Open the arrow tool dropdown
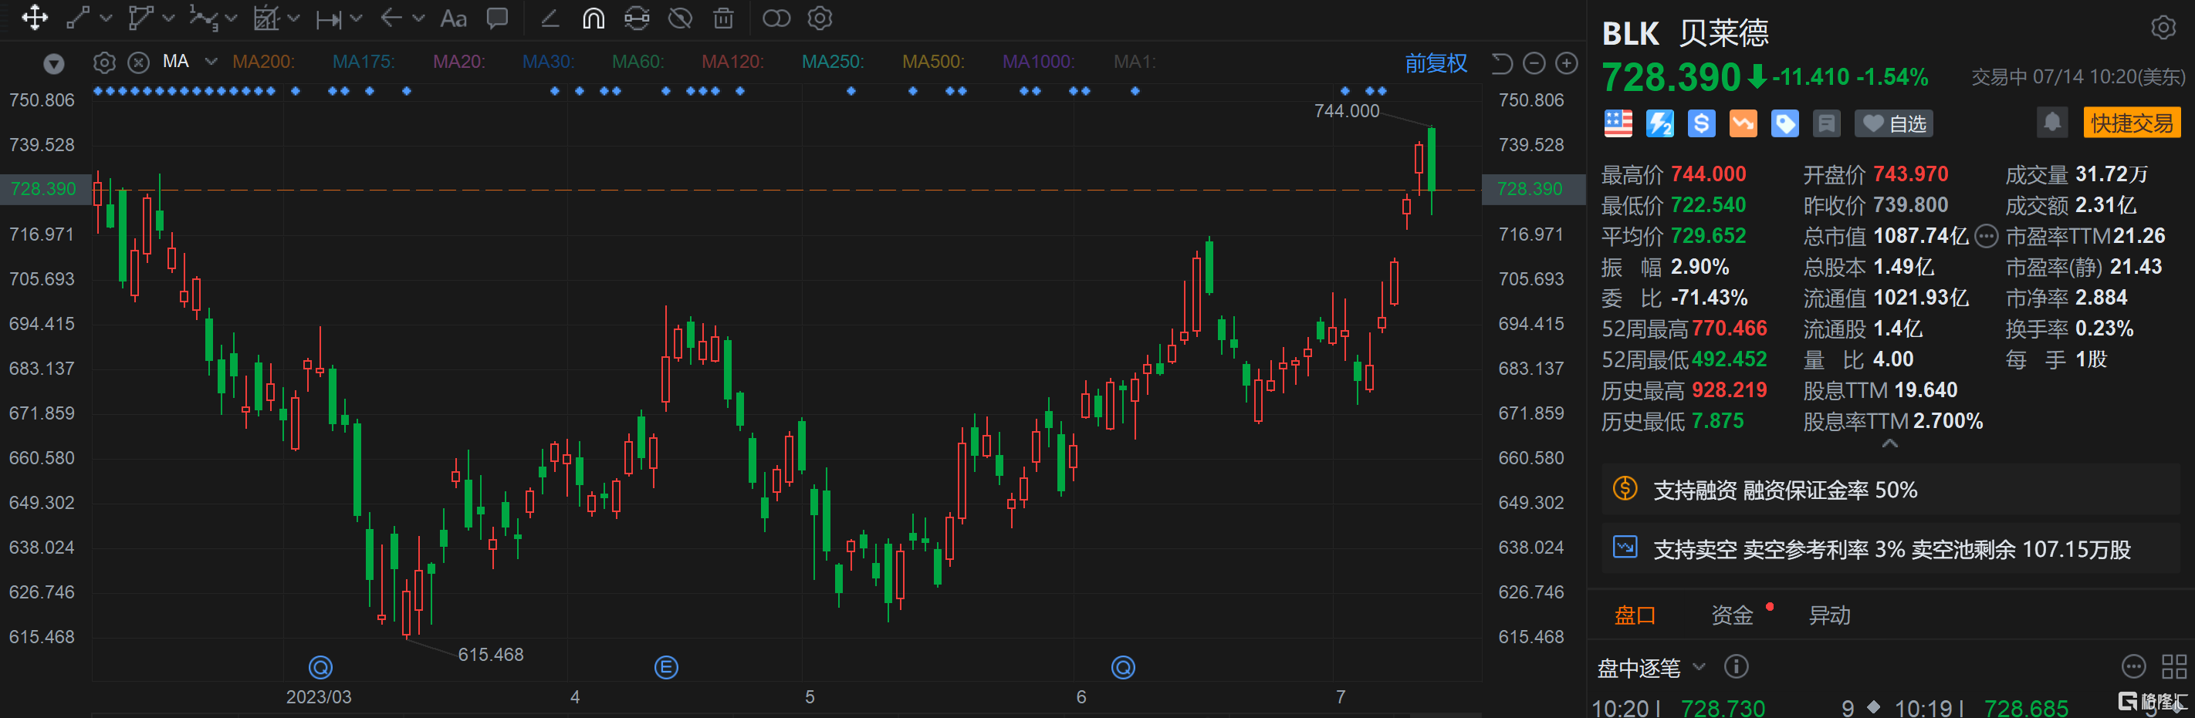The image size is (2195, 718). click(x=418, y=18)
